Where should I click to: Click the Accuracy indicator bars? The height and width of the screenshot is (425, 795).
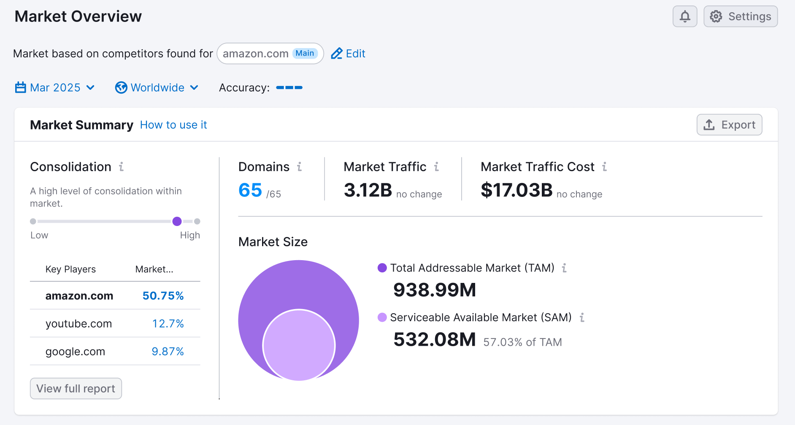[289, 87]
